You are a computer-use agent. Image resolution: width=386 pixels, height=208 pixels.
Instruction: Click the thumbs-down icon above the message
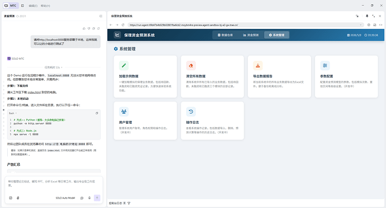pyautogui.click(x=89, y=28)
